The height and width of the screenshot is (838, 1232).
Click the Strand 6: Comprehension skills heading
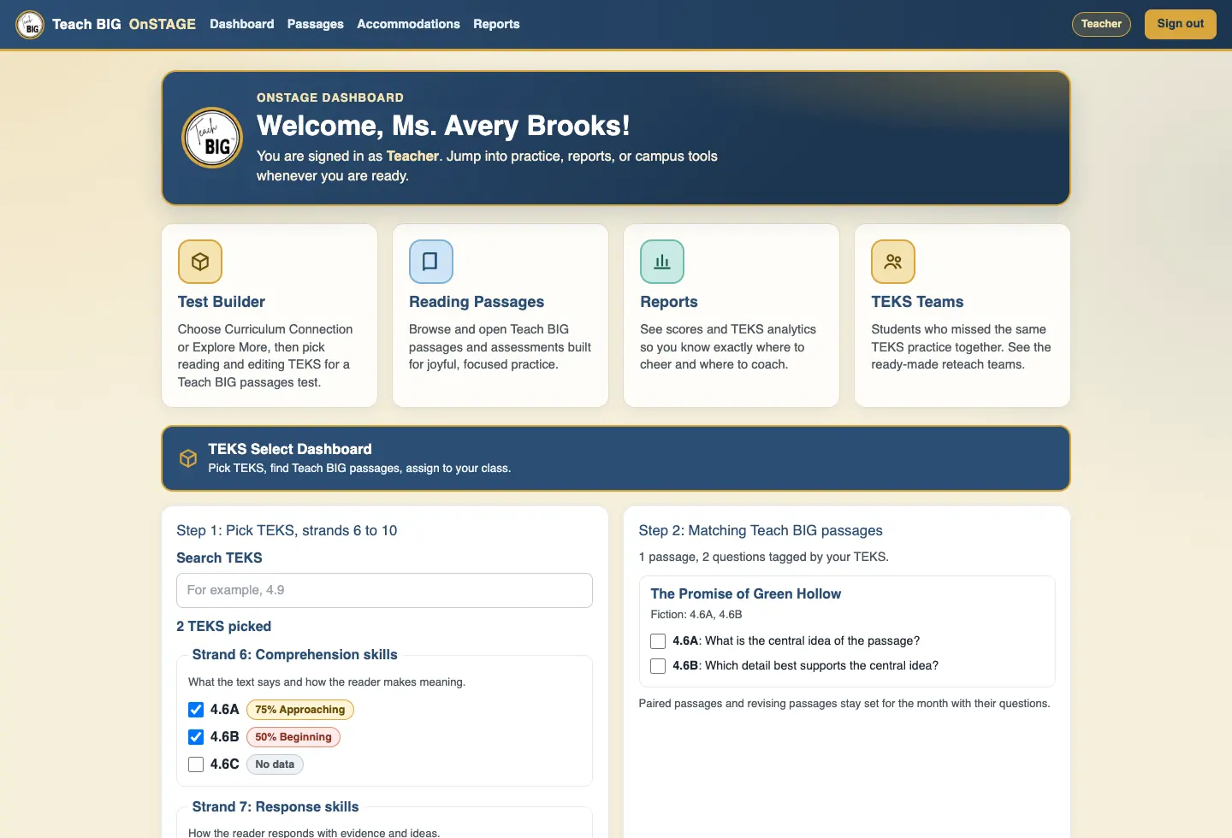click(x=295, y=654)
